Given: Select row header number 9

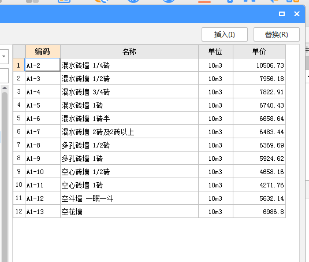Looking at the screenshot, I should click(19, 171).
